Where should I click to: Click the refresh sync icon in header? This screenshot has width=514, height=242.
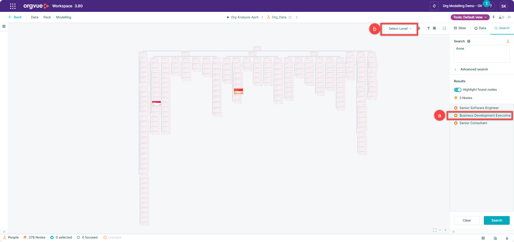point(434,6)
